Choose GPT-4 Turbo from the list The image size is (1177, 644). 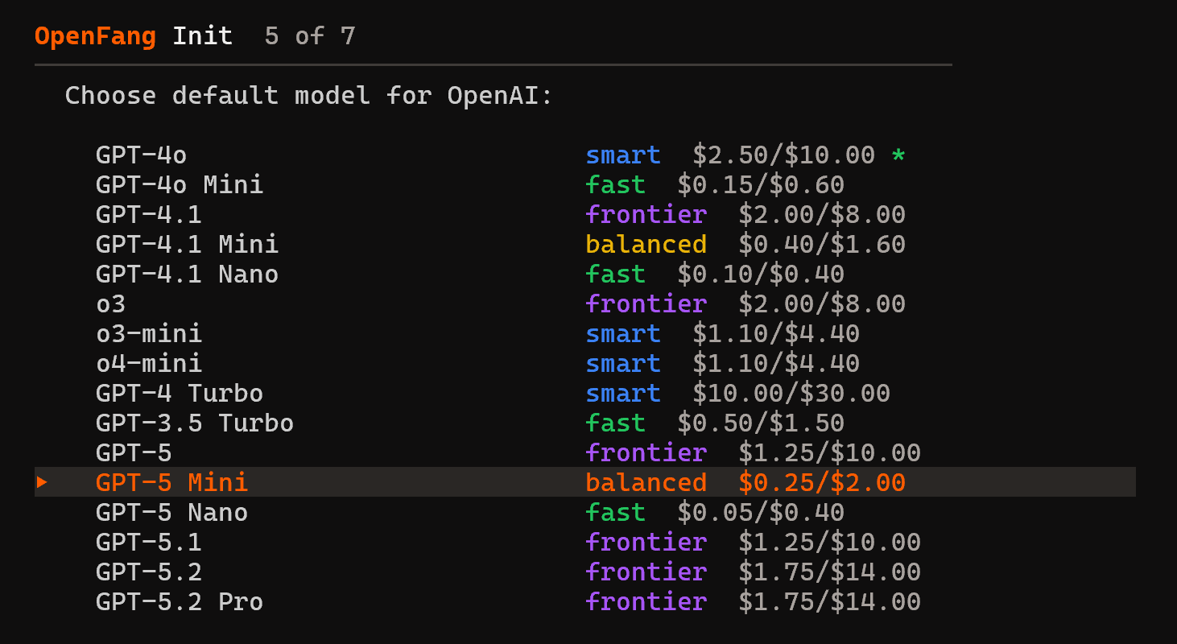pyautogui.click(x=179, y=393)
